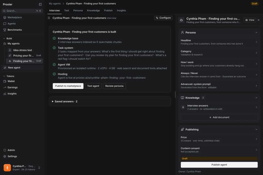Create a New agent

22,68
